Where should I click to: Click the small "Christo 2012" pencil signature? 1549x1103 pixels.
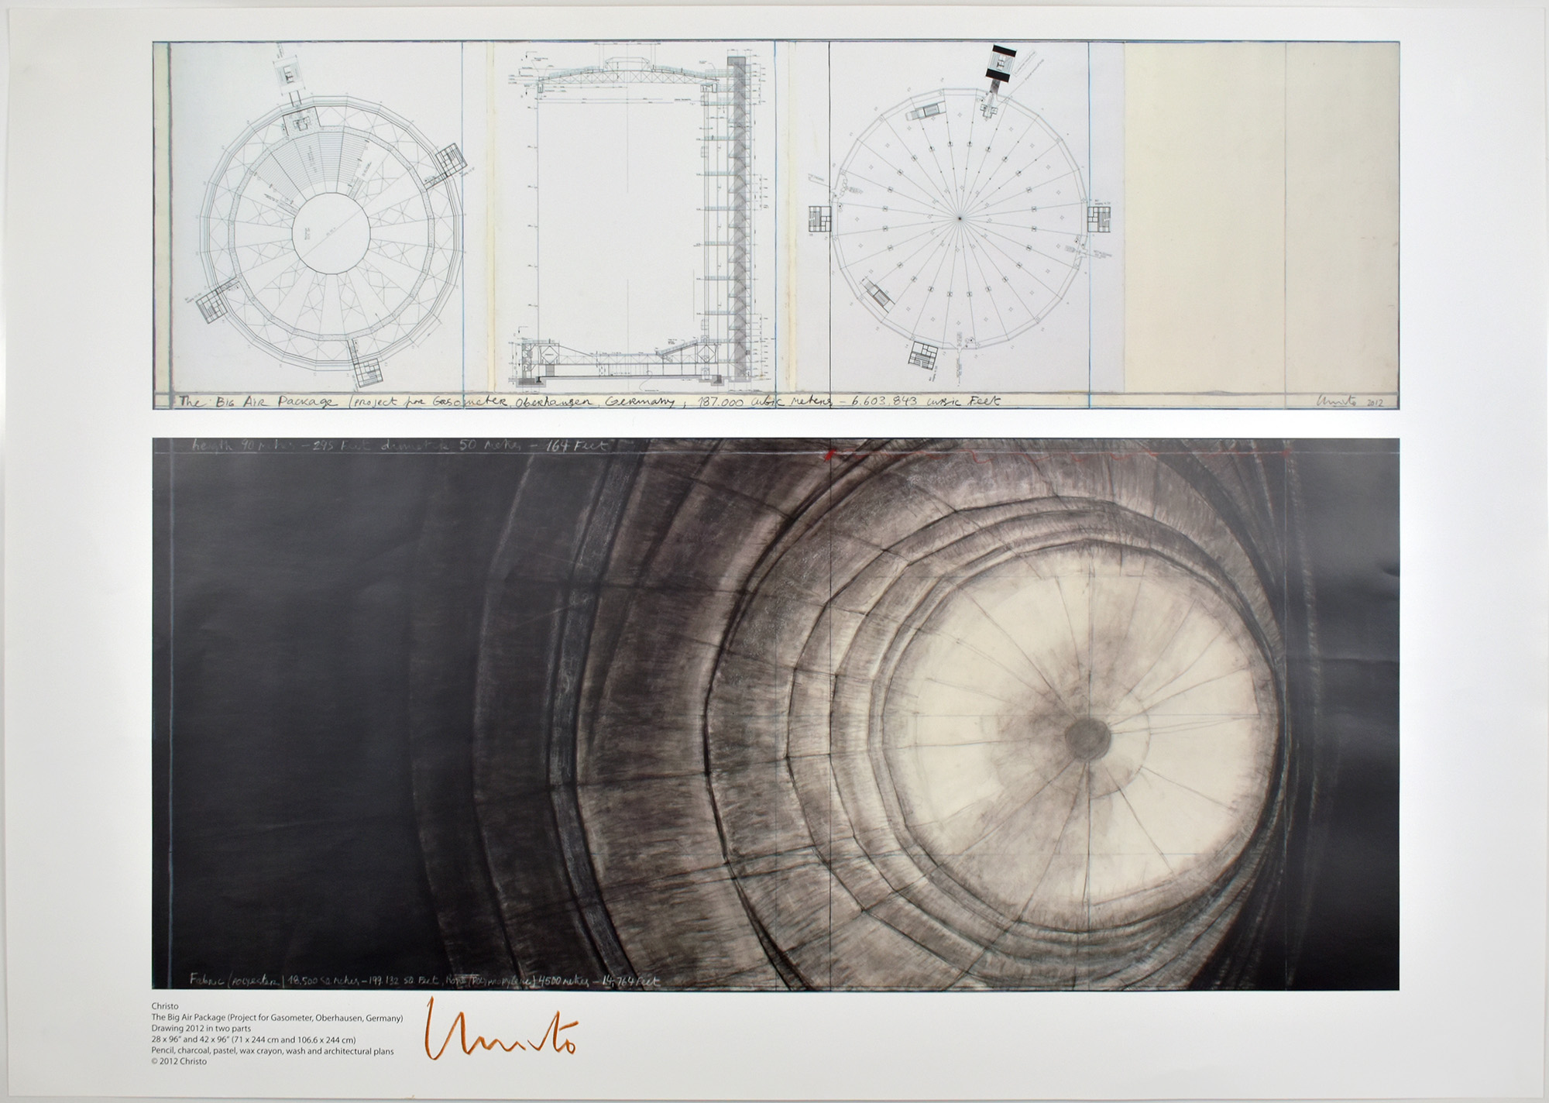point(1350,400)
